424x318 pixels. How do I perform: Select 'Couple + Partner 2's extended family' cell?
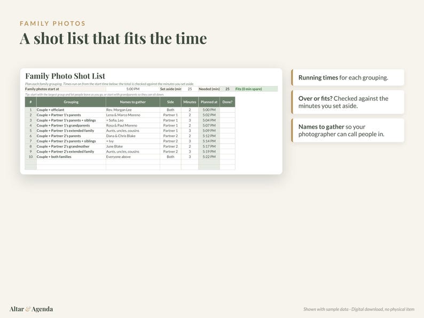(x=71, y=152)
